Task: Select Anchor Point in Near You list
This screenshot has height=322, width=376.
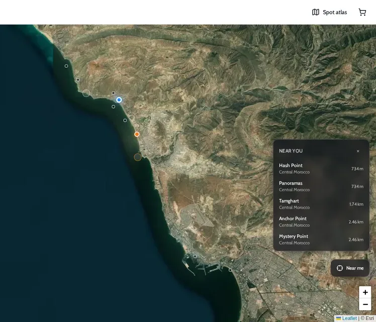Action: [x=321, y=222]
